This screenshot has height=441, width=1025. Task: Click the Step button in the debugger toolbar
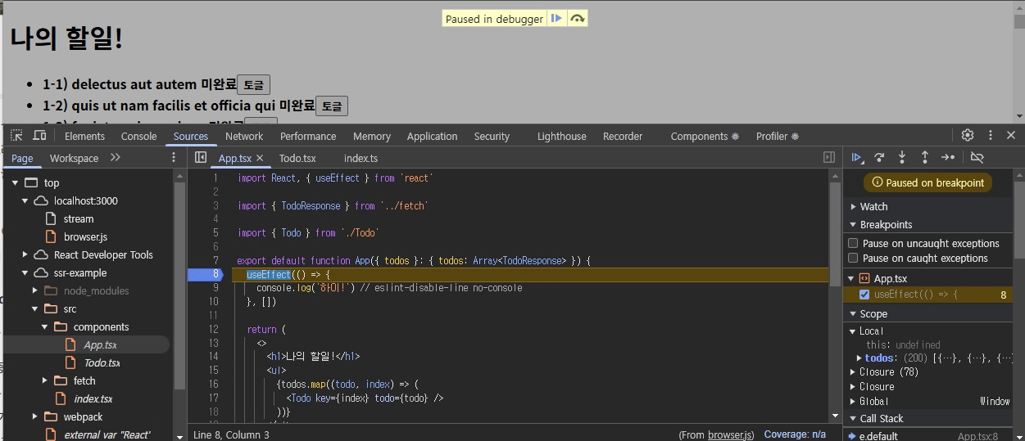tap(948, 157)
